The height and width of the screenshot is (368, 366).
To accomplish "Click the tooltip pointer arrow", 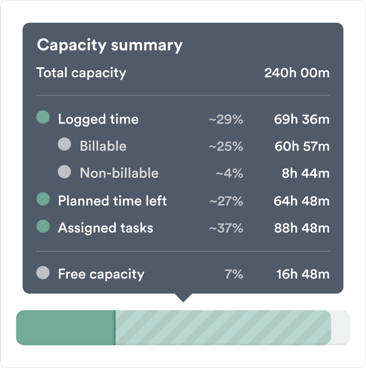I will pos(183,297).
